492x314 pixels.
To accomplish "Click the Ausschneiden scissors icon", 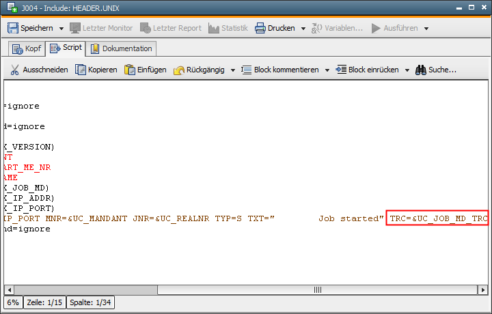I will (x=15, y=70).
